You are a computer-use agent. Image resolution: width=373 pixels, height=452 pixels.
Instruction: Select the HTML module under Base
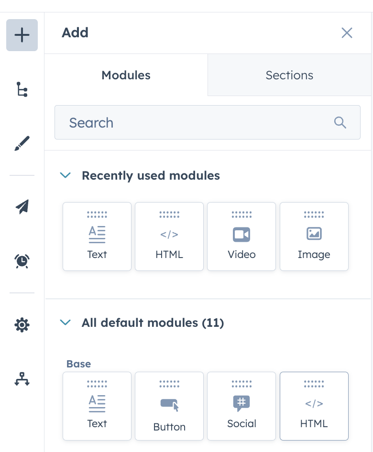tap(314, 406)
